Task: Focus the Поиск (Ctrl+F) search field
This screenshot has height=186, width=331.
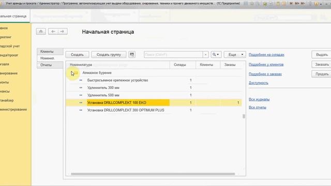Action: pos(173,55)
